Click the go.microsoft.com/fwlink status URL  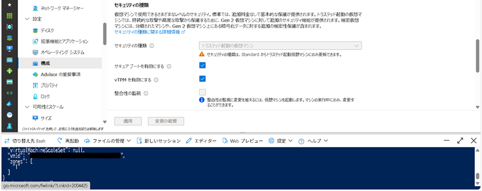[x=45, y=185]
